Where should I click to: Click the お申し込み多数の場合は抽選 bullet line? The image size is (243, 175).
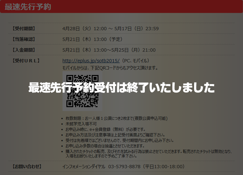click(x=105, y=146)
